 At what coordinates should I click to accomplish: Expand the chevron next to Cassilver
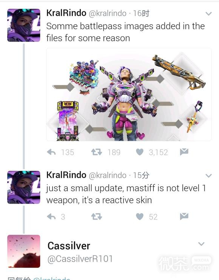[201, 244]
